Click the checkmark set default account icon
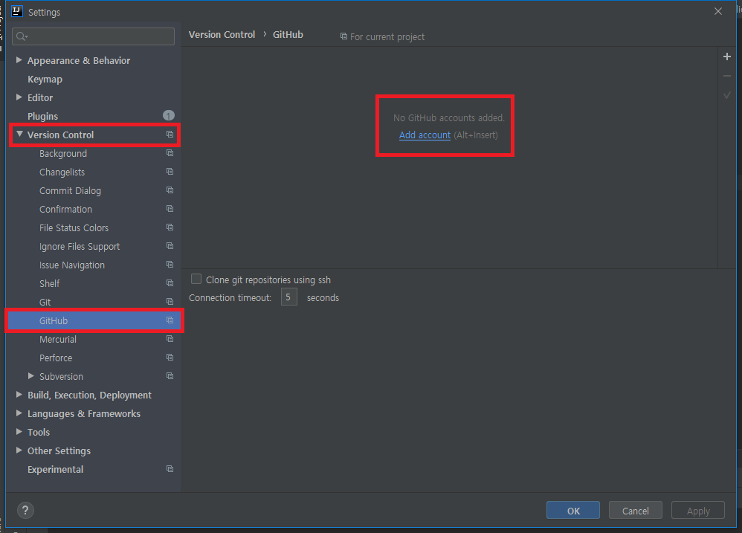The width and height of the screenshot is (742, 533). (x=727, y=95)
